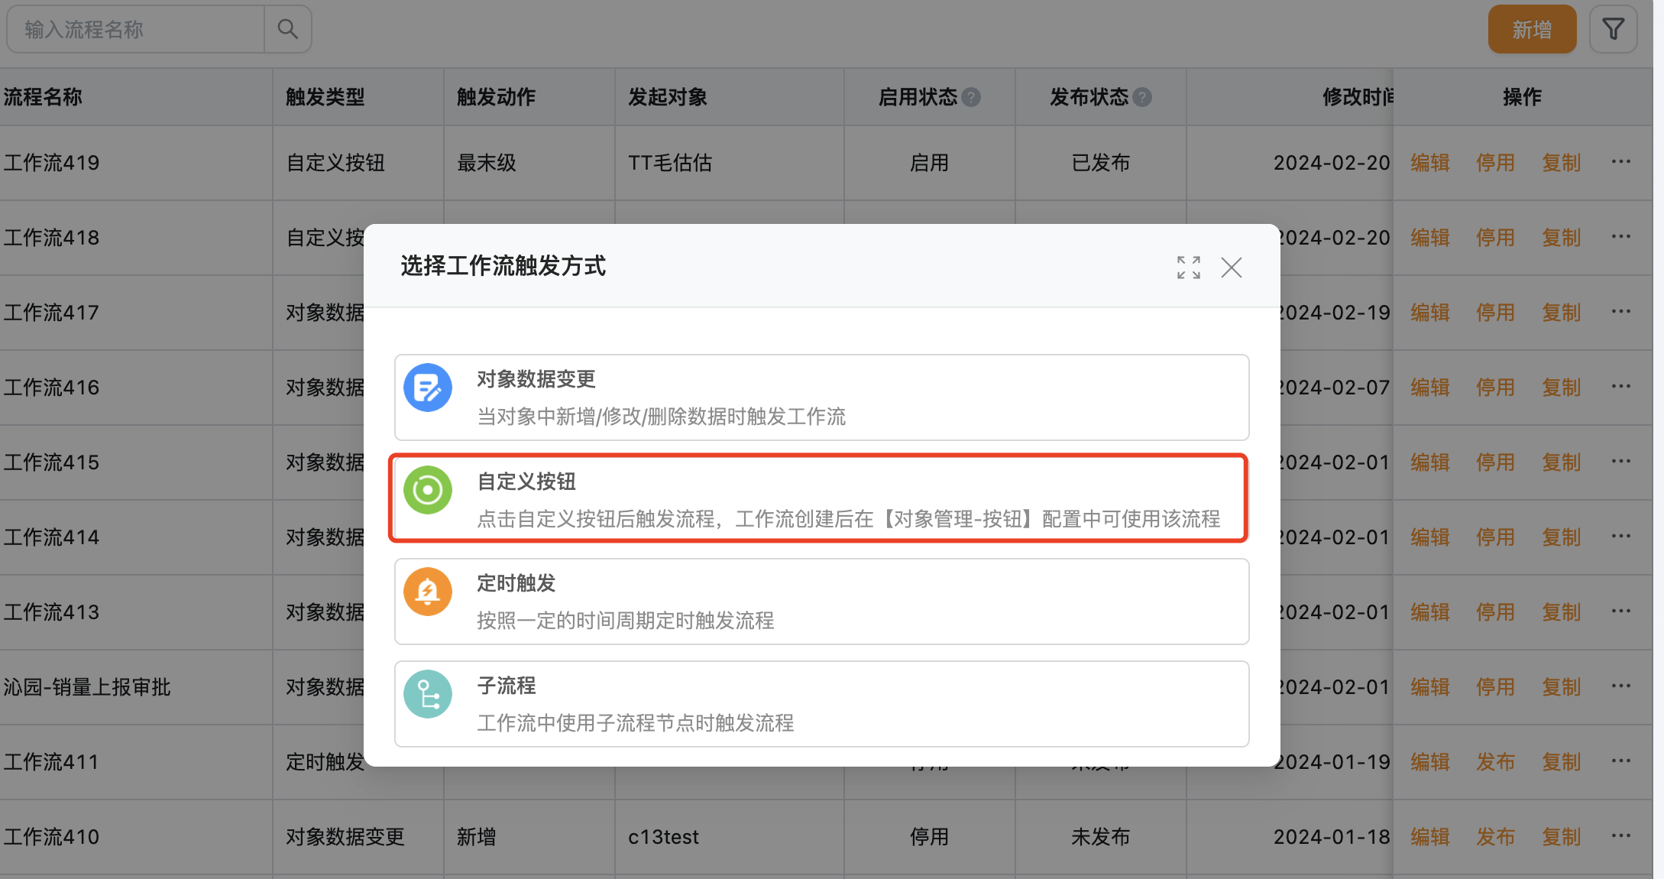Click 已发布 status for 工作流419
Viewport: 1664px width, 879px height.
[x=1101, y=163]
